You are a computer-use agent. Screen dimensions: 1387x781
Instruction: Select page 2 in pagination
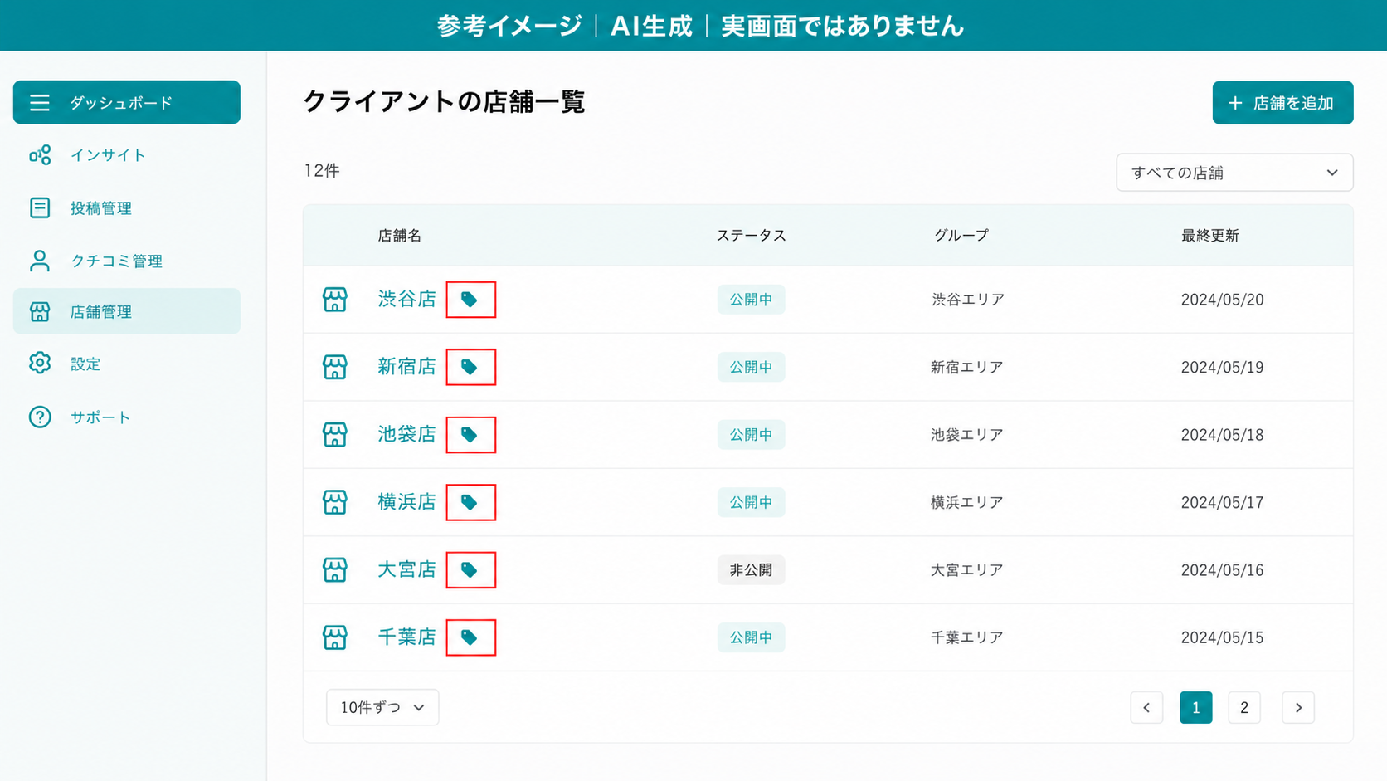(x=1244, y=708)
